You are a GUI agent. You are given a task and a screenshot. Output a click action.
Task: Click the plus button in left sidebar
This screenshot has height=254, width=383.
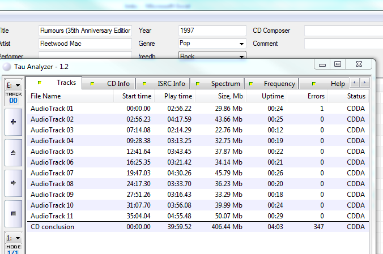tap(13, 122)
